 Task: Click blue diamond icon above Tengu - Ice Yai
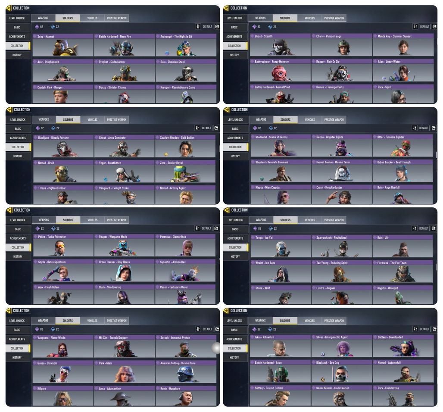click(x=271, y=228)
